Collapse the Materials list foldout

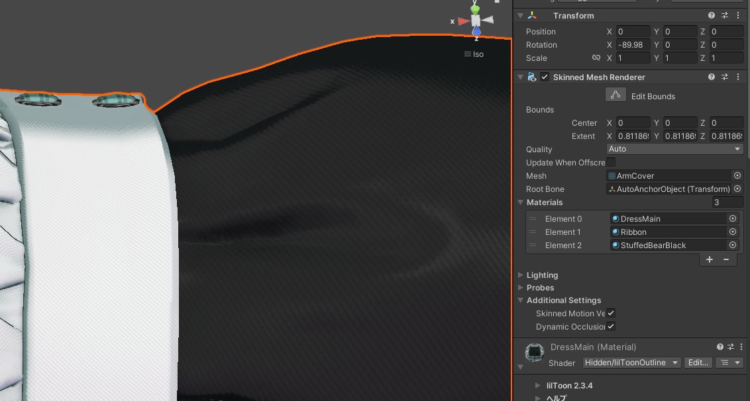point(520,202)
